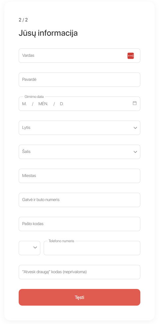The width and height of the screenshot is (159, 324).
Task: Click the Gatvė ir buto numeris field
Action: pyautogui.click(x=79, y=200)
